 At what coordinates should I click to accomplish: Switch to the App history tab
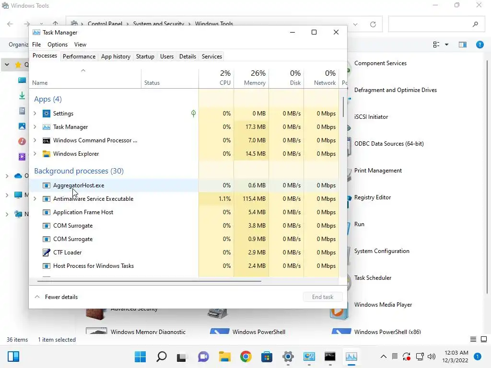tap(116, 57)
